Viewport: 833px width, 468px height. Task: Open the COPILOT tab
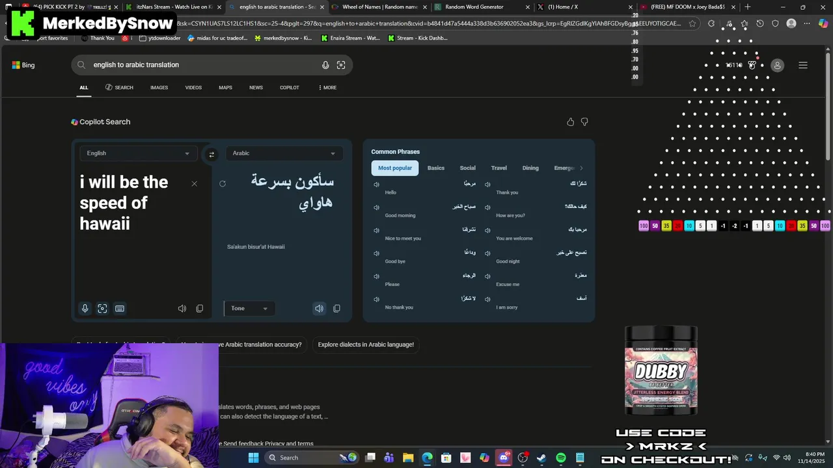tap(290, 88)
